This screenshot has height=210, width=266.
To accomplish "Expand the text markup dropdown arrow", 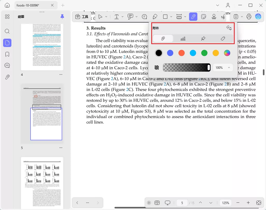I will click(122, 17).
